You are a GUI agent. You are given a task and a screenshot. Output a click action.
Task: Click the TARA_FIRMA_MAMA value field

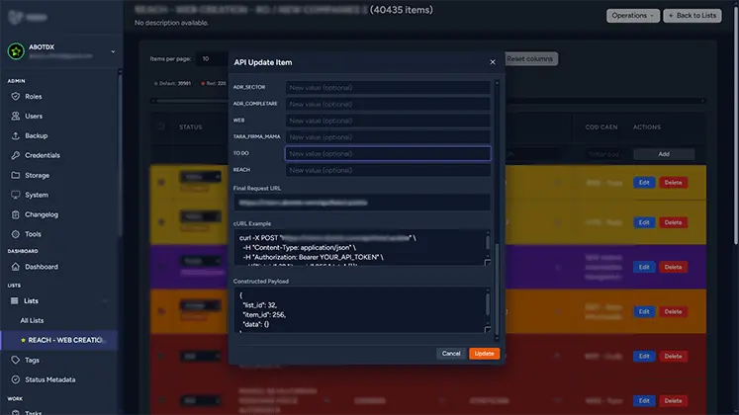coord(388,137)
